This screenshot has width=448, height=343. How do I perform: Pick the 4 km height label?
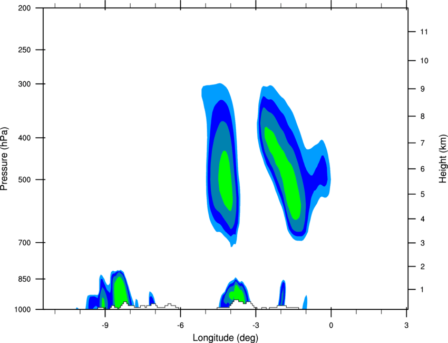[422, 219]
